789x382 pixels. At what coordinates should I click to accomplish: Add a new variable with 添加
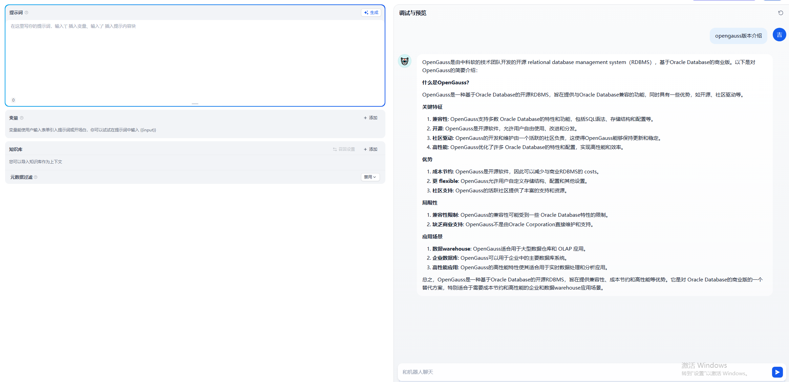coord(370,118)
